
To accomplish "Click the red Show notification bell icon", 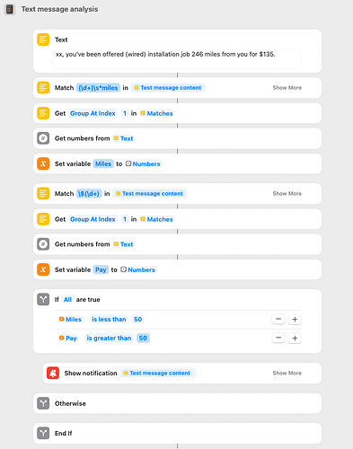I will pos(53,373).
